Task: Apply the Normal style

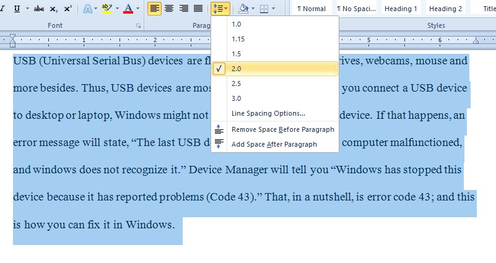Action: (311, 9)
